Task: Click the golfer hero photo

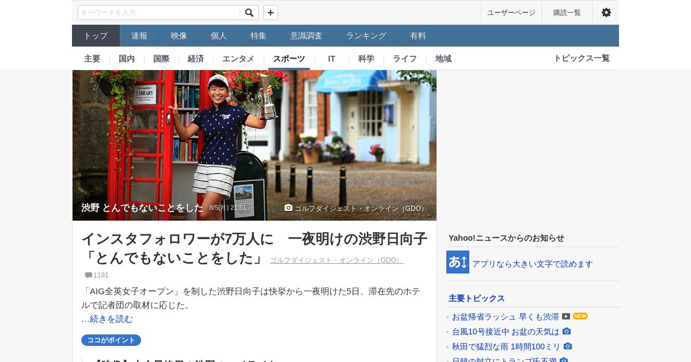Action: [255, 145]
